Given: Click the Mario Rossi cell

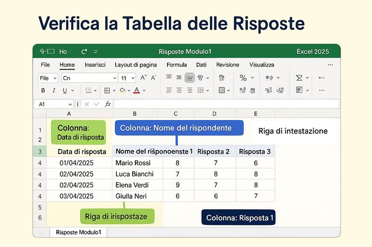Looking at the screenshot, I should 137,163.
